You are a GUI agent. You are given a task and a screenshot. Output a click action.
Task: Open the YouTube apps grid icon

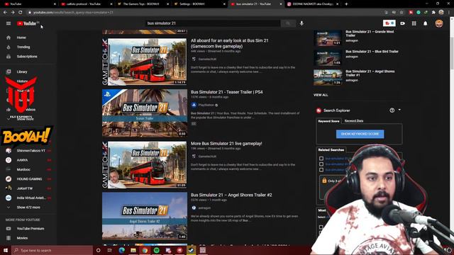pos(414,23)
